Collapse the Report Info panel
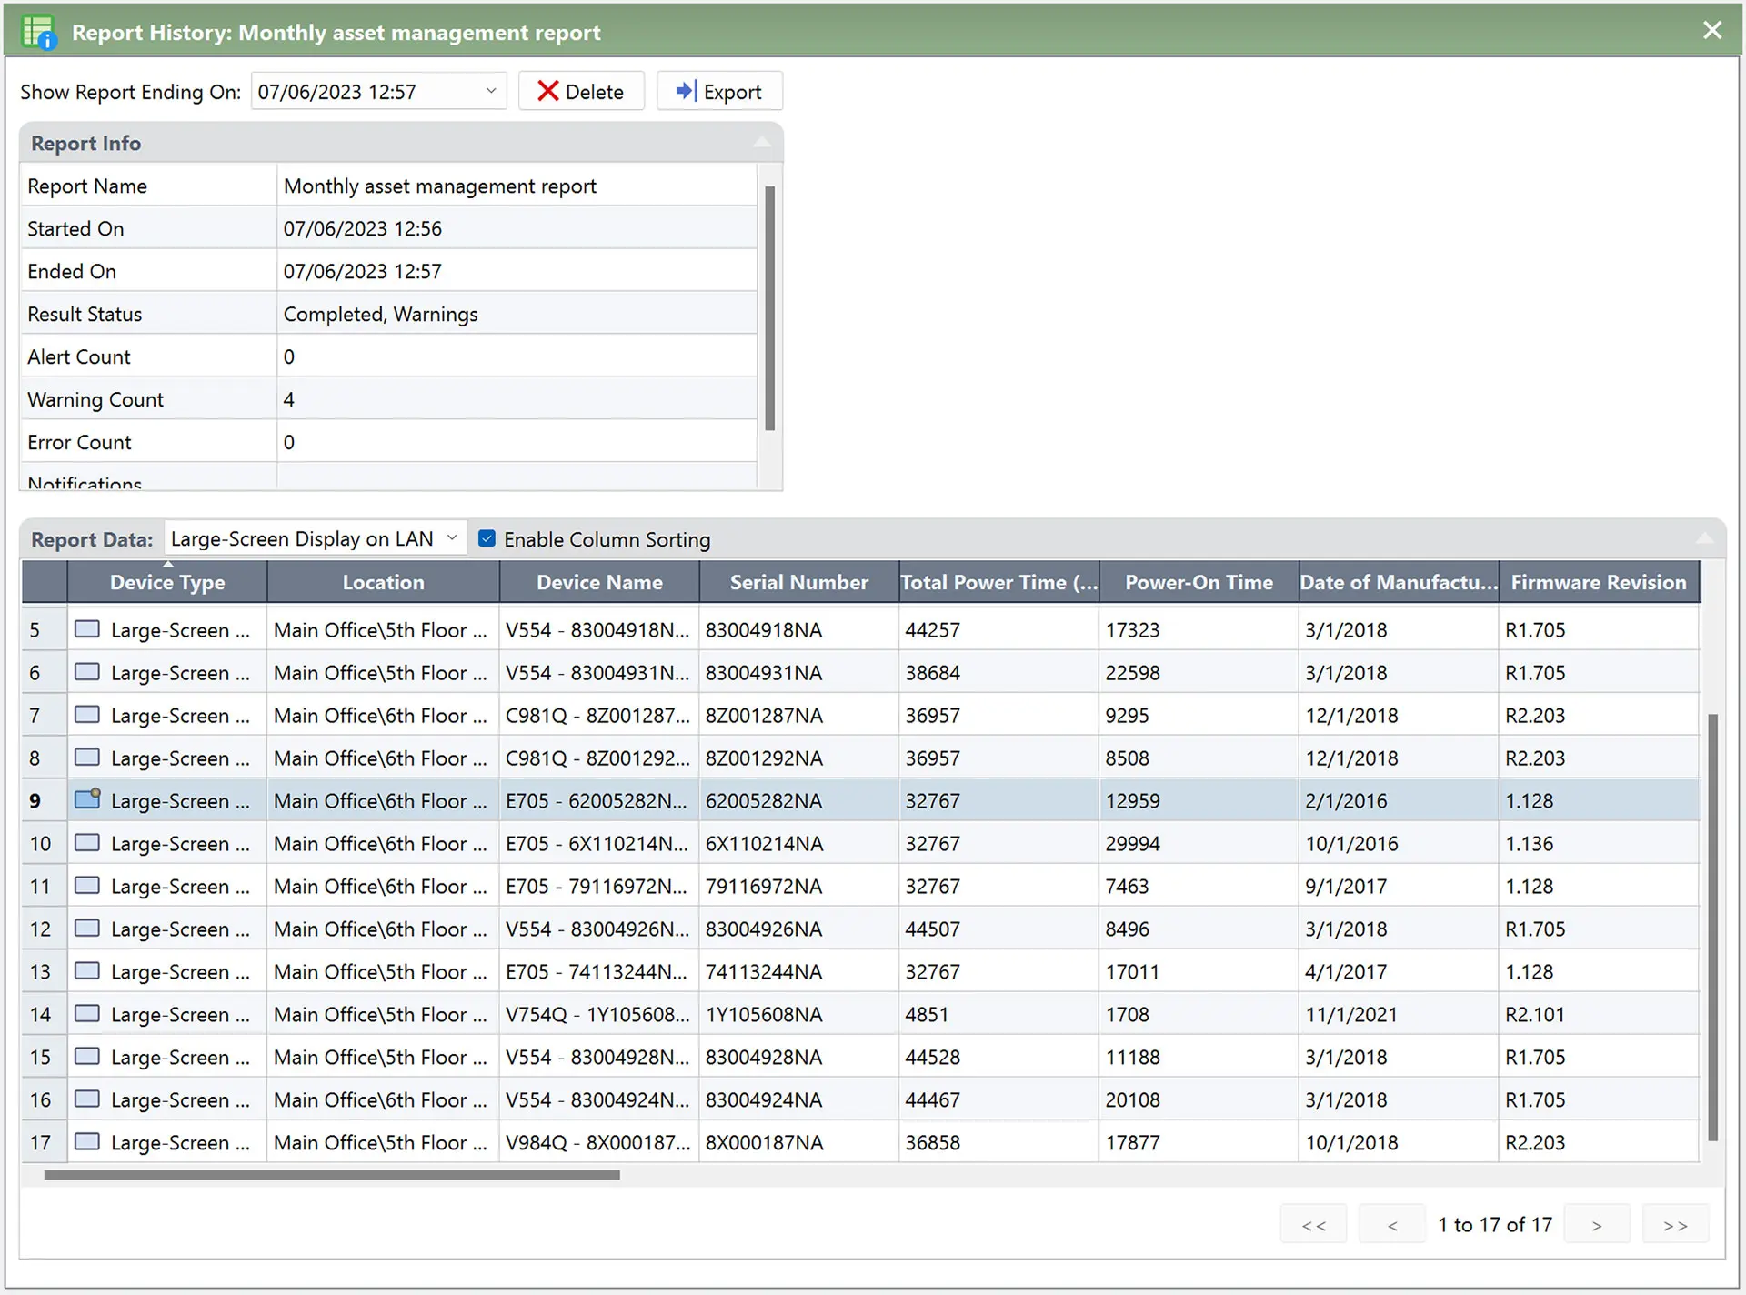 [762, 143]
